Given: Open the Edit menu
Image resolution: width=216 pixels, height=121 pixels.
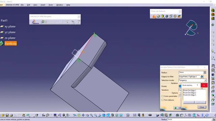Looking at the screenshot, I should (x=28, y=5).
